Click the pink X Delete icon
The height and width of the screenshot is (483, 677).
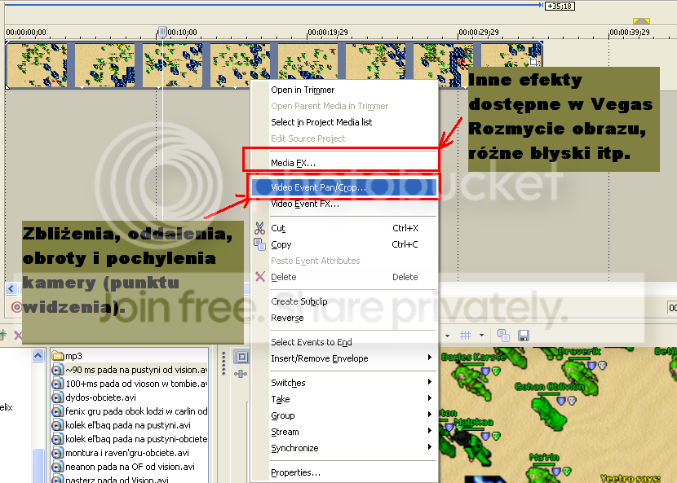click(260, 276)
